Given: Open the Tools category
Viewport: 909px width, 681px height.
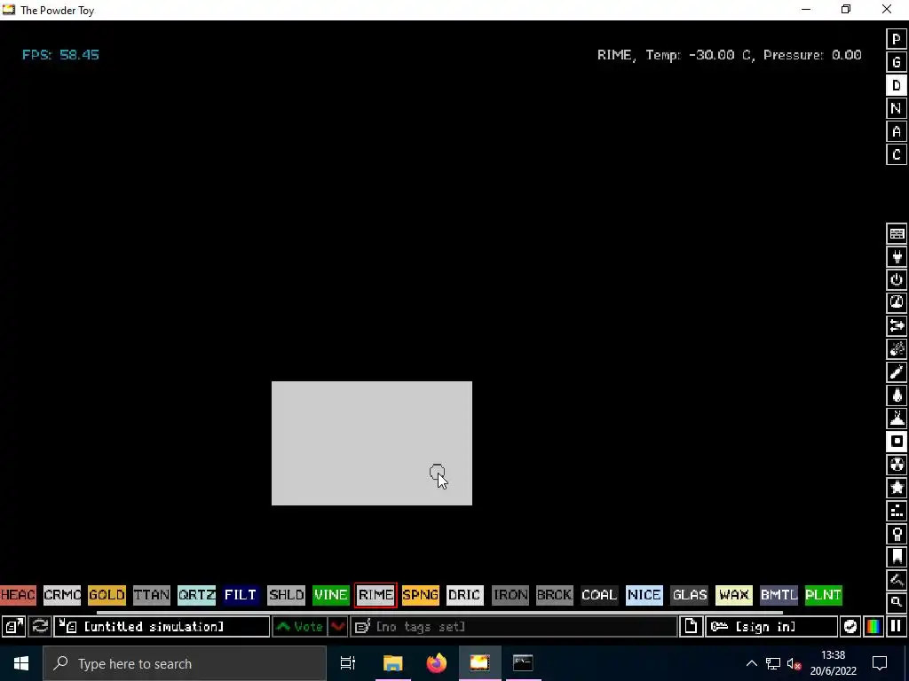Looking at the screenshot, I should (x=897, y=534).
